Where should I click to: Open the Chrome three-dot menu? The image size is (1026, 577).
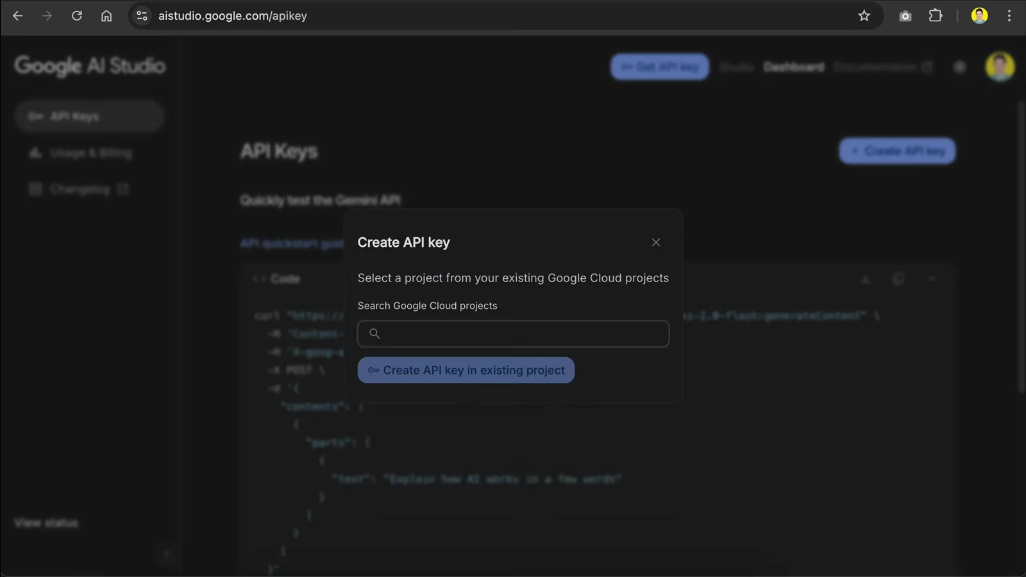click(x=1009, y=15)
